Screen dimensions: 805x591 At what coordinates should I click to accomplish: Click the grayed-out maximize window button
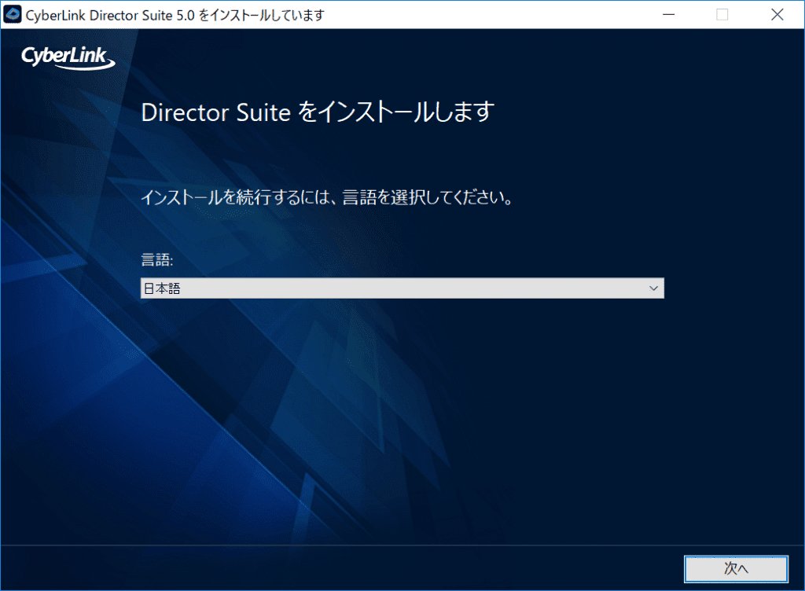722,14
